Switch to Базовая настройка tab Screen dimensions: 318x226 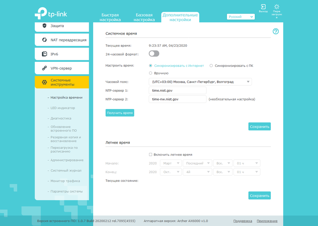click(144, 17)
